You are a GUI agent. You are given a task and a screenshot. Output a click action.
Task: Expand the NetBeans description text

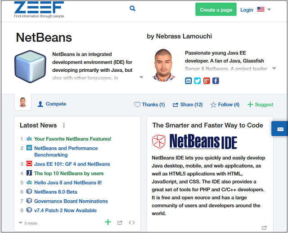[x=141, y=77]
